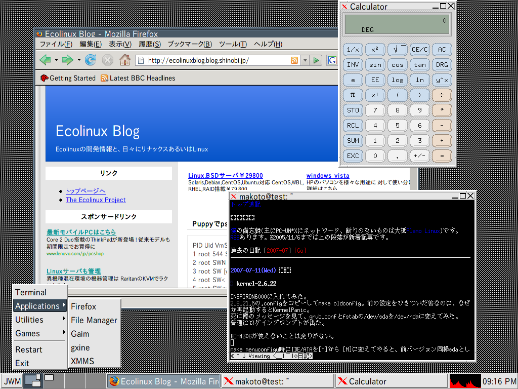The image size is (518, 389).
Task: Follow the トップページへ link
Action: point(85,191)
